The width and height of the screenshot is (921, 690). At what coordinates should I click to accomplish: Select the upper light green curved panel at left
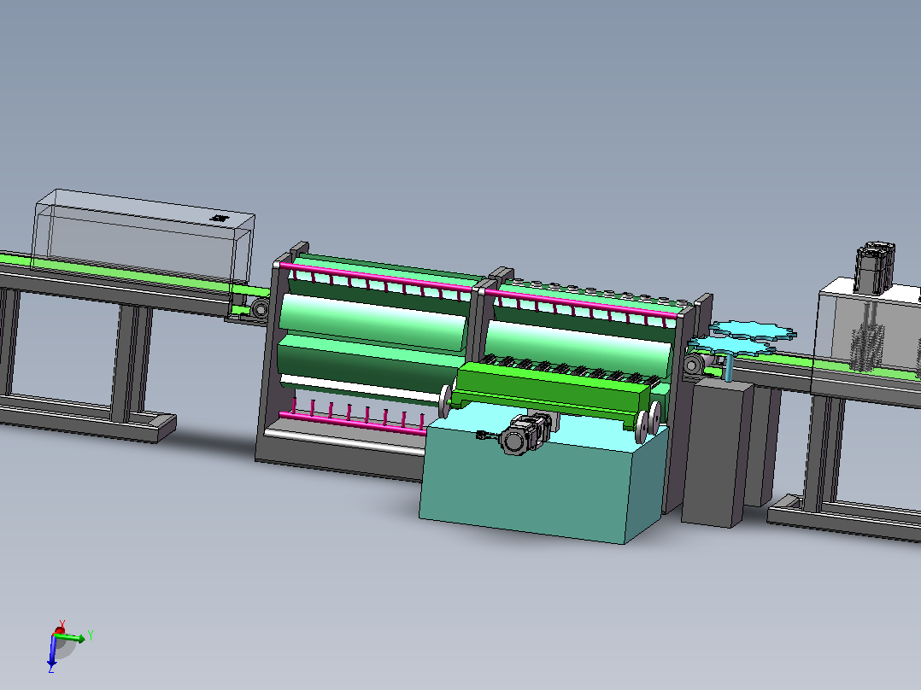373,323
